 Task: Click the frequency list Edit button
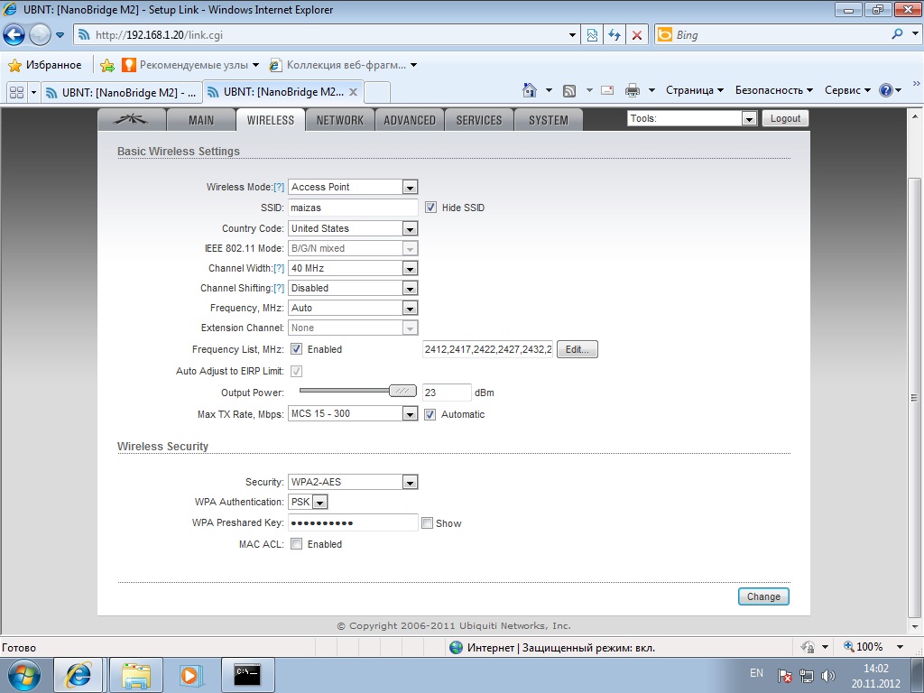pos(577,349)
